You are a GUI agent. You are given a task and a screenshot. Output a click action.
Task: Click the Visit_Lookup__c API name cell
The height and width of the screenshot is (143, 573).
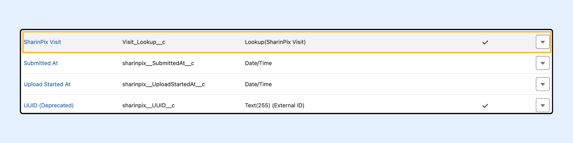coord(144,42)
